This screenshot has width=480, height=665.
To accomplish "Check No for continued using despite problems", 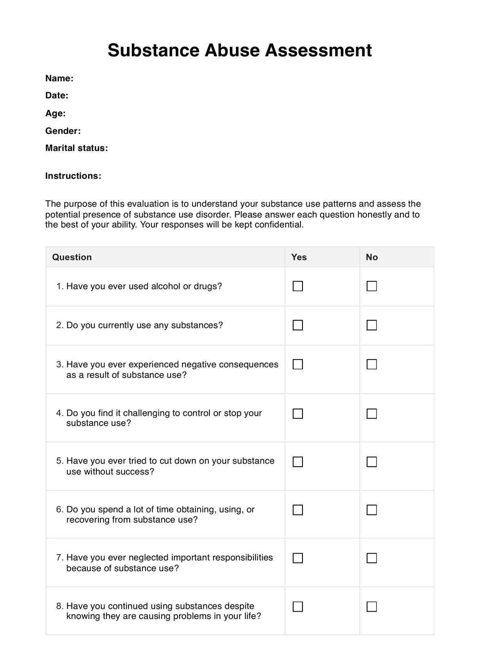I will 371,607.
